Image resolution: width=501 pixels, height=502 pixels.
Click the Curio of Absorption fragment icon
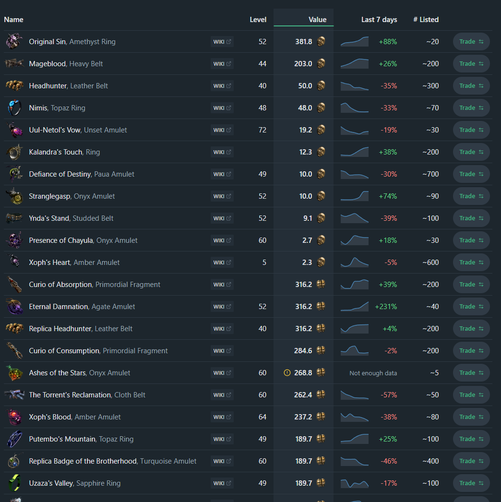14,285
